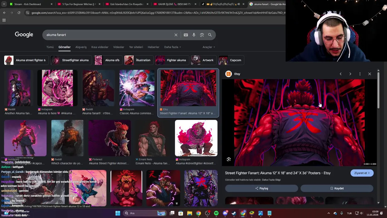Open the Windows Start menu
This screenshot has width=387, height=218.
[118, 213]
